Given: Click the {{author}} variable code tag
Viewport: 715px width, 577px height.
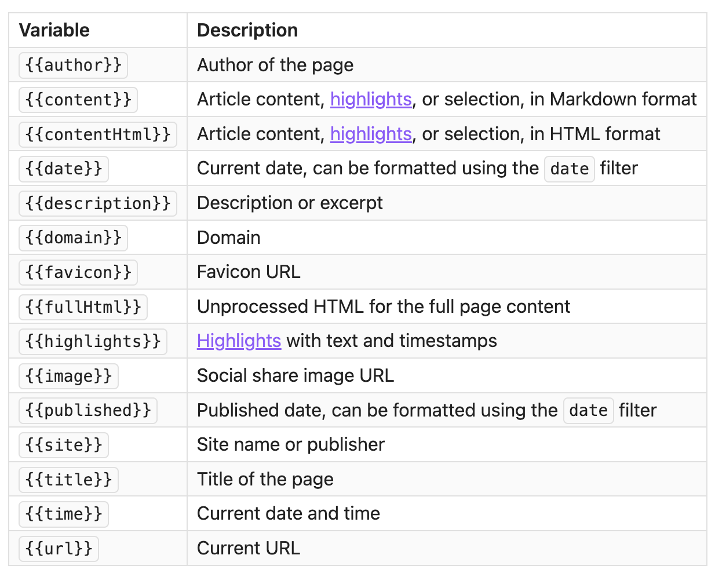Looking at the screenshot, I should tap(73, 65).
